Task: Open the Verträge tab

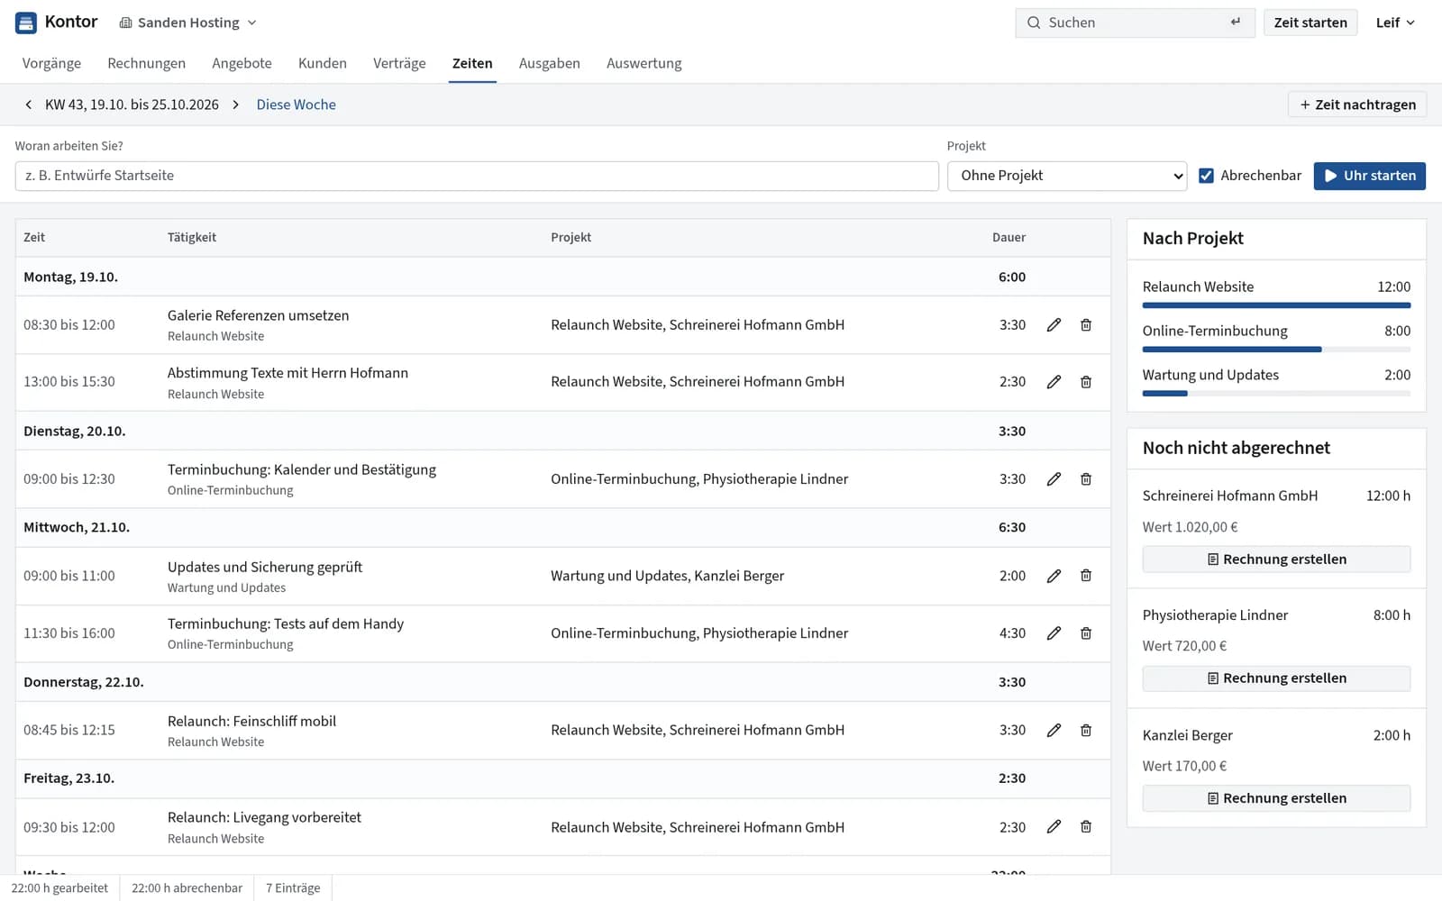Action: click(x=399, y=63)
